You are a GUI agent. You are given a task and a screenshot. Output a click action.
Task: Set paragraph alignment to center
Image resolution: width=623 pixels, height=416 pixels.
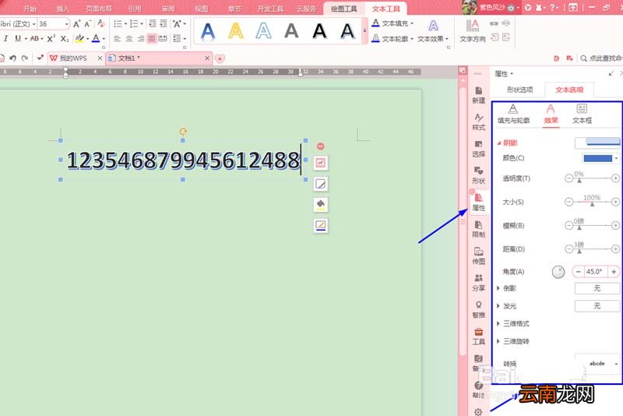pos(129,38)
